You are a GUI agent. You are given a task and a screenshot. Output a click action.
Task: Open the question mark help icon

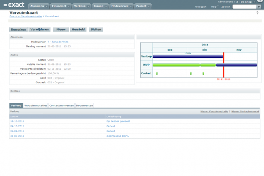coord(257,13)
